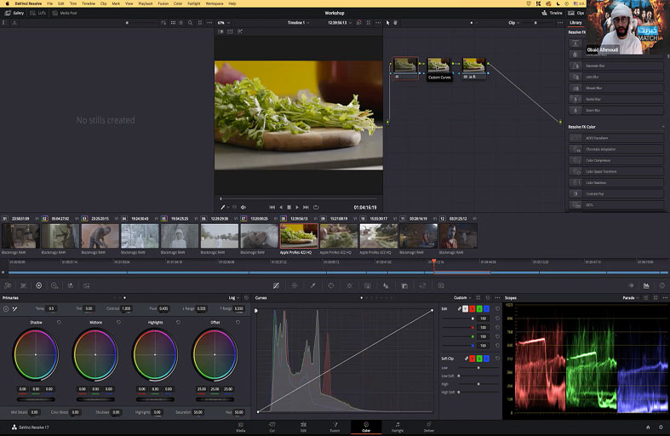Open the Color page
Screen dimensions: 670x436
point(366,426)
